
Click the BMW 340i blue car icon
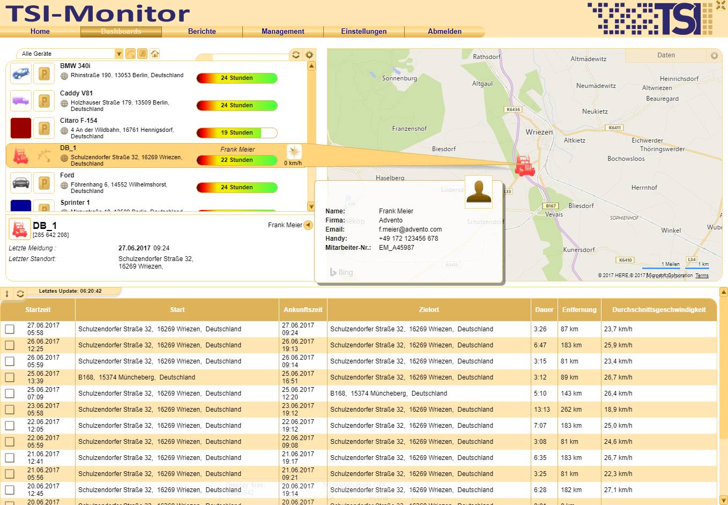coord(21,73)
